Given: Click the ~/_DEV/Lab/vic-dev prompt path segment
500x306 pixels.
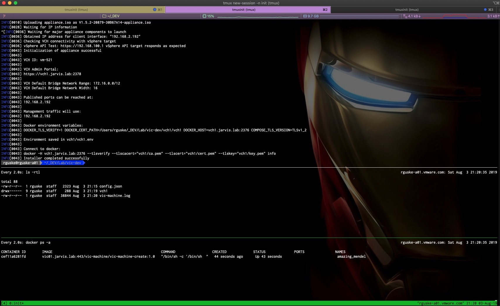Looking at the screenshot, I should [63, 163].
